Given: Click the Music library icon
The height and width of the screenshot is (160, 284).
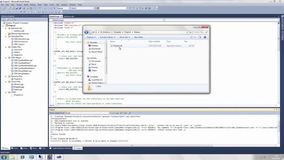Looking at the screenshot, I should click(x=90, y=64).
